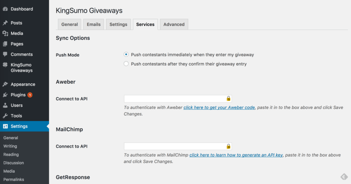Open the Advanced tab
Viewport: 351px width, 184px height.
tap(174, 24)
